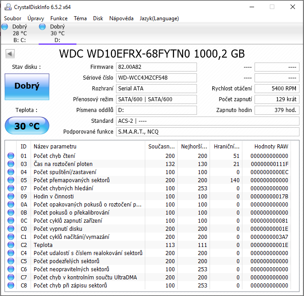Click the power-on hours value 379 hod.
Viewport: 304px width, 296px height.
(277, 110)
